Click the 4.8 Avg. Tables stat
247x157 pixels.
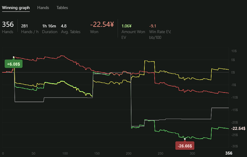[64, 26]
